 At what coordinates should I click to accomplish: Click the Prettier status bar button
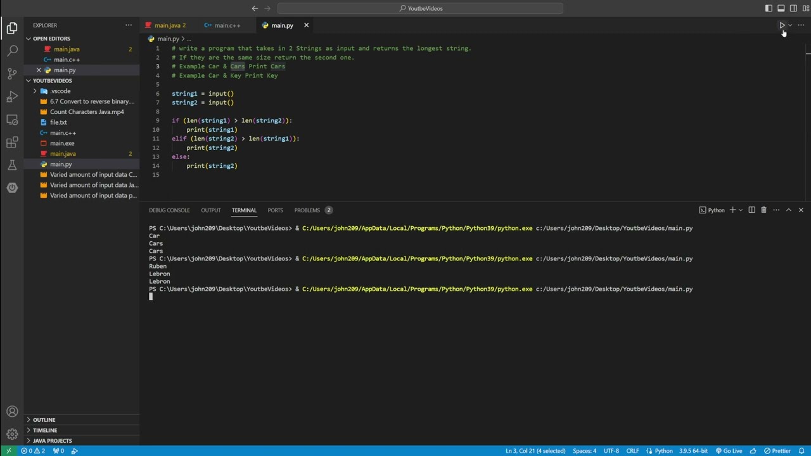(x=777, y=451)
